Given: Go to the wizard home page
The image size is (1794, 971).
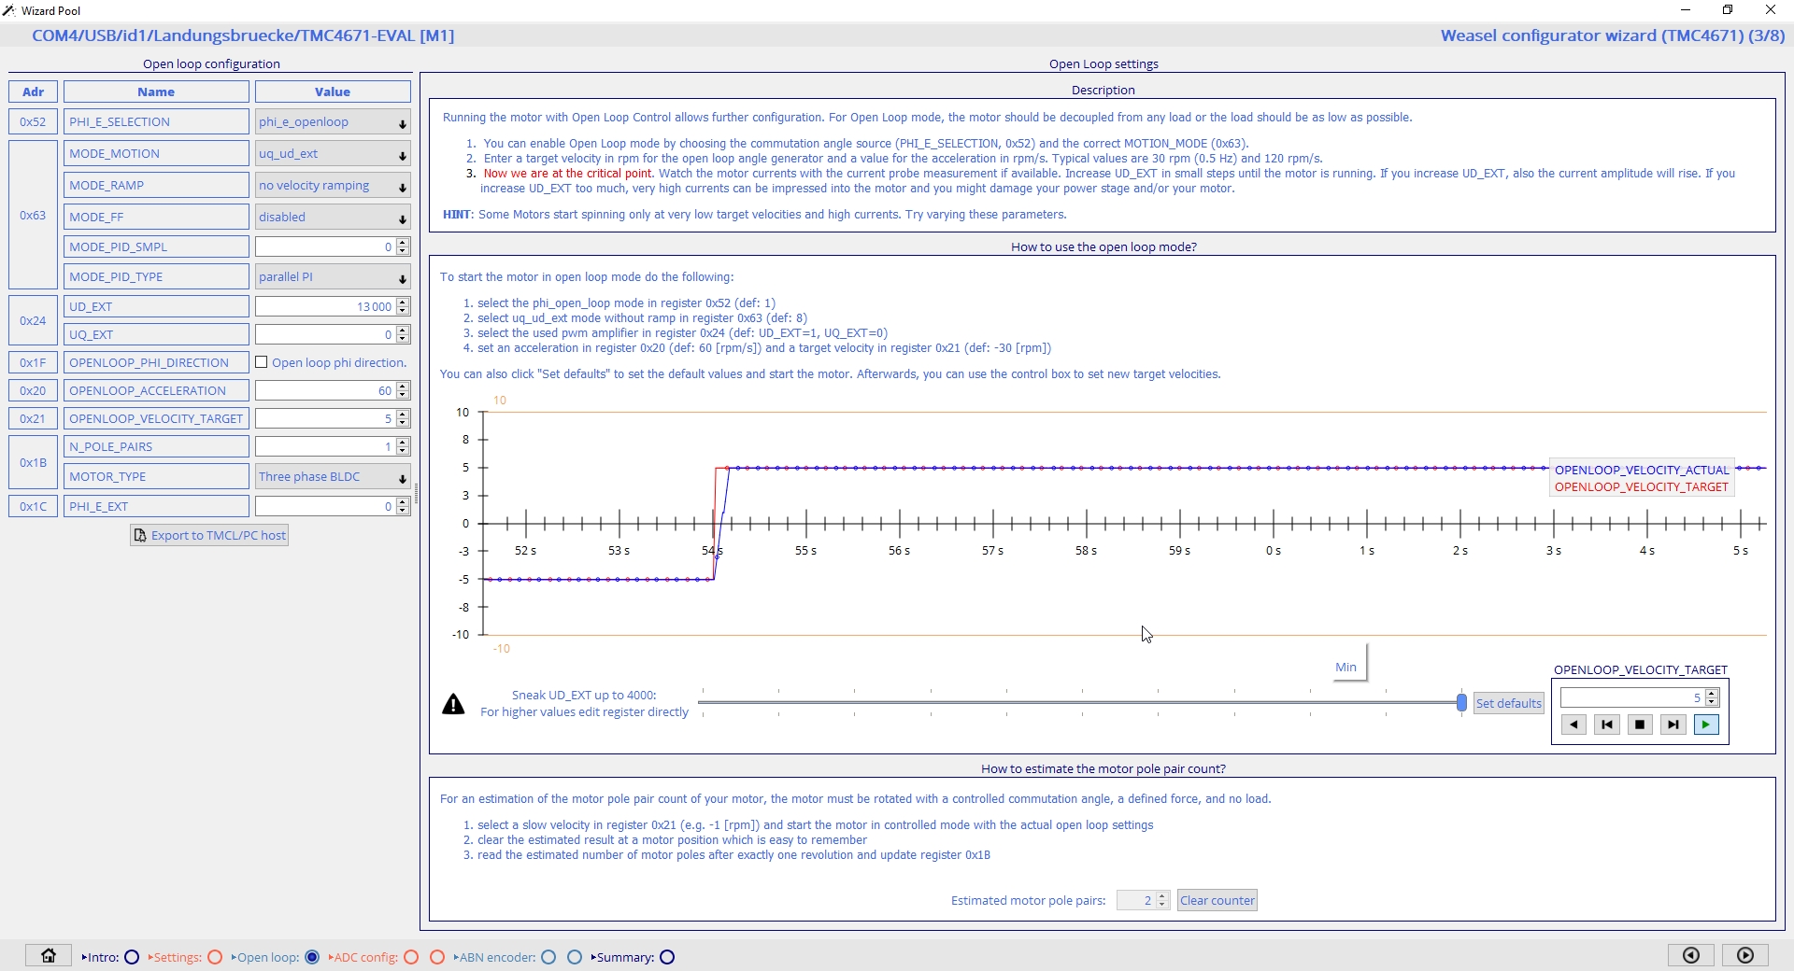Looking at the screenshot, I should (49, 955).
